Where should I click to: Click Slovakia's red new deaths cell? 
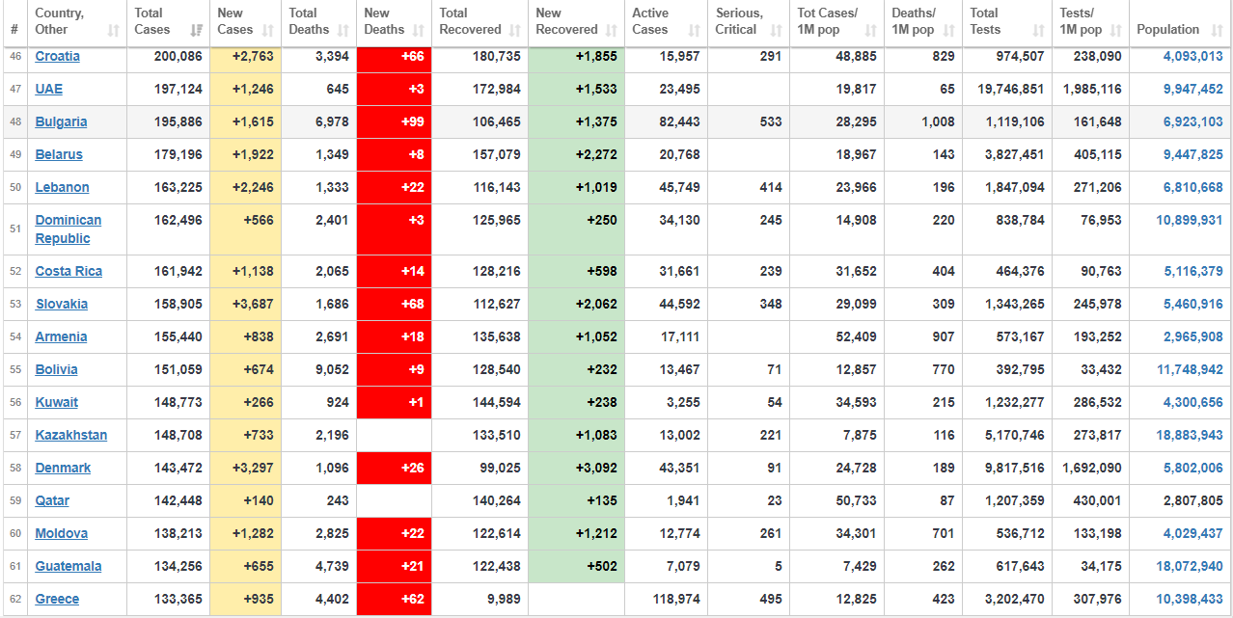(395, 304)
